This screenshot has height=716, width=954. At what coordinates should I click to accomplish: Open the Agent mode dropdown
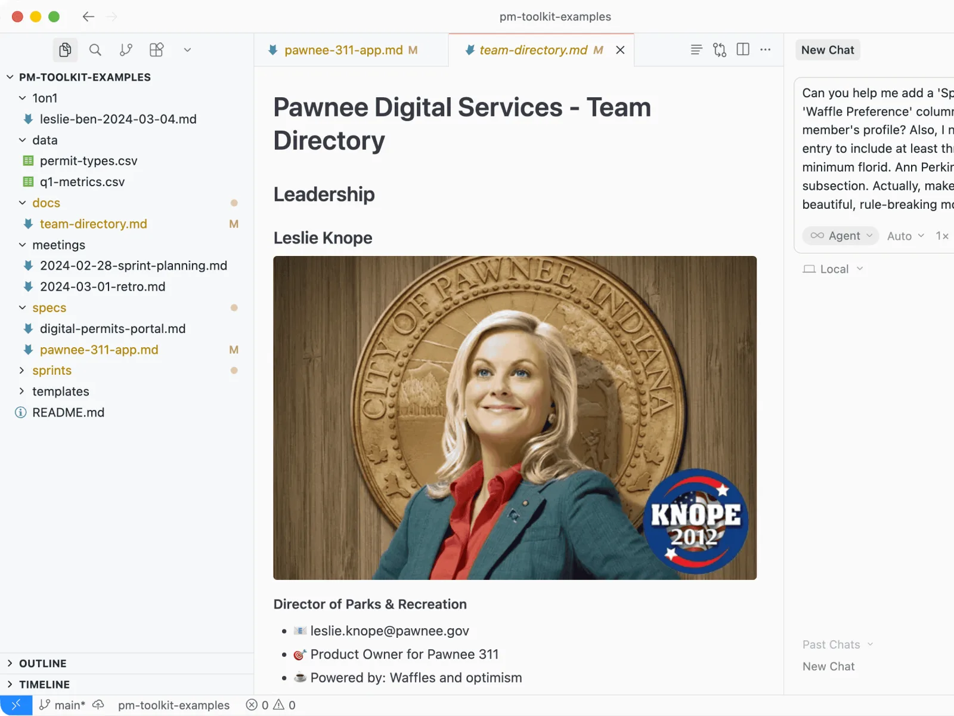841,236
